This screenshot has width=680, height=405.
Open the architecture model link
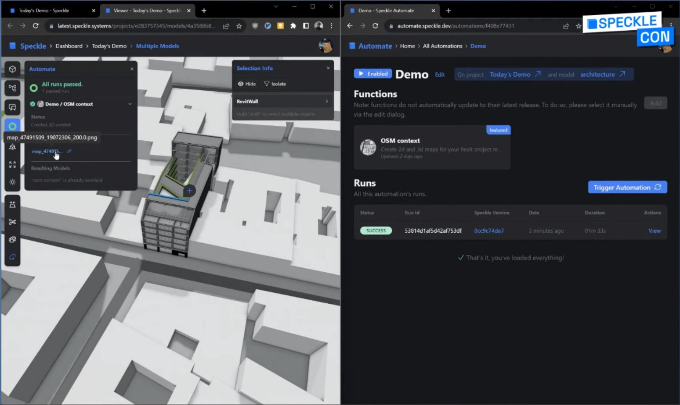click(603, 75)
